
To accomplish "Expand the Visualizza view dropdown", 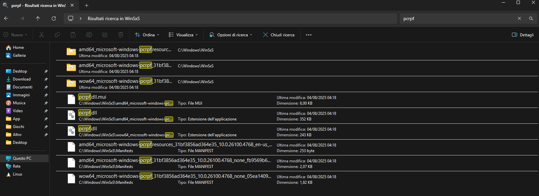I will (x=183, y=35).
